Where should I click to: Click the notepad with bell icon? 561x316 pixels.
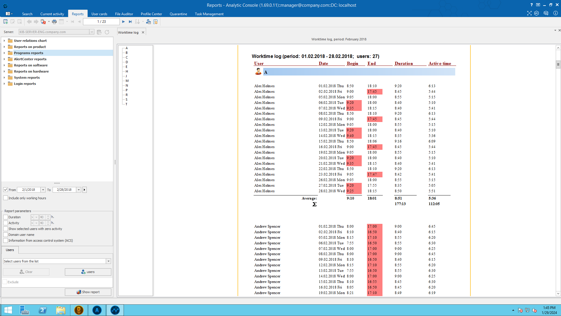155,22
